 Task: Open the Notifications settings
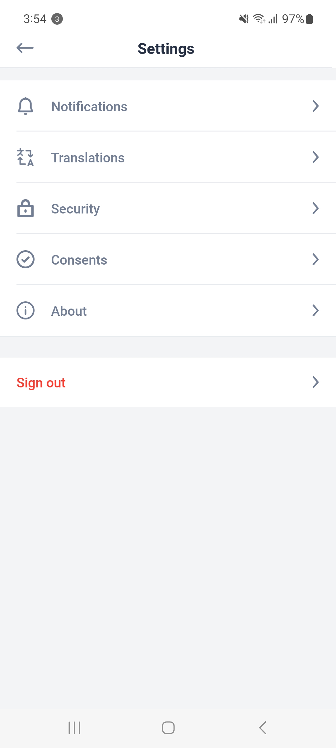pos(90,107)
